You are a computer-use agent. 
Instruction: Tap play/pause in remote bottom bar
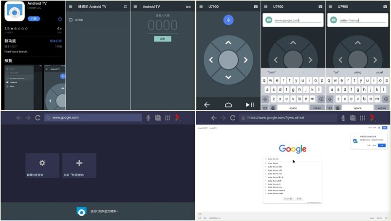[x=250, y=105]
